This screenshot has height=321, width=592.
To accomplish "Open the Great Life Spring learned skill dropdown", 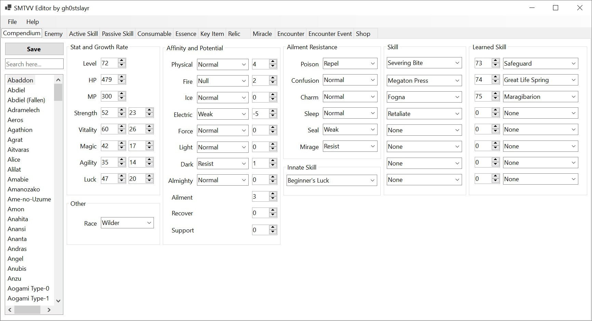I will pyautogui.click(x=540, y=80).
